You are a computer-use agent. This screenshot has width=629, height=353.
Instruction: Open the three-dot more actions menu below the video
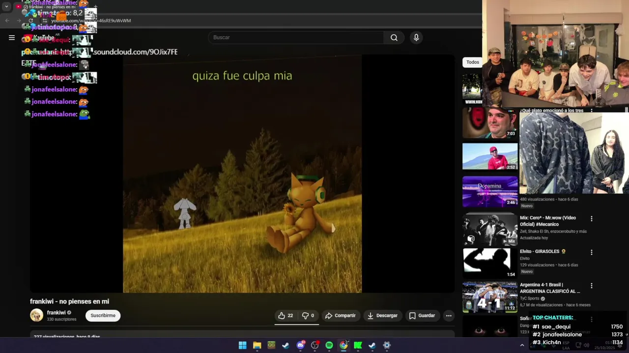point(449,316)
